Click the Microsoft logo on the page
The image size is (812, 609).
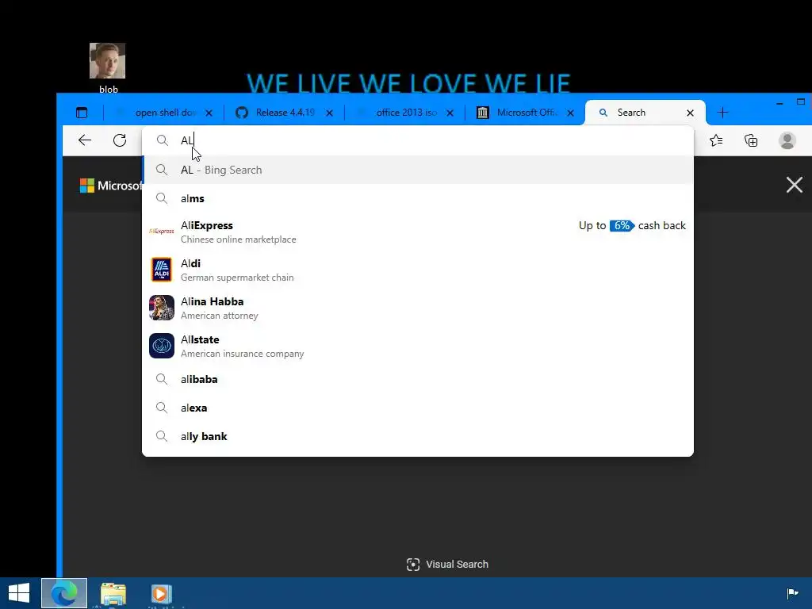click(x=110, y=186)
